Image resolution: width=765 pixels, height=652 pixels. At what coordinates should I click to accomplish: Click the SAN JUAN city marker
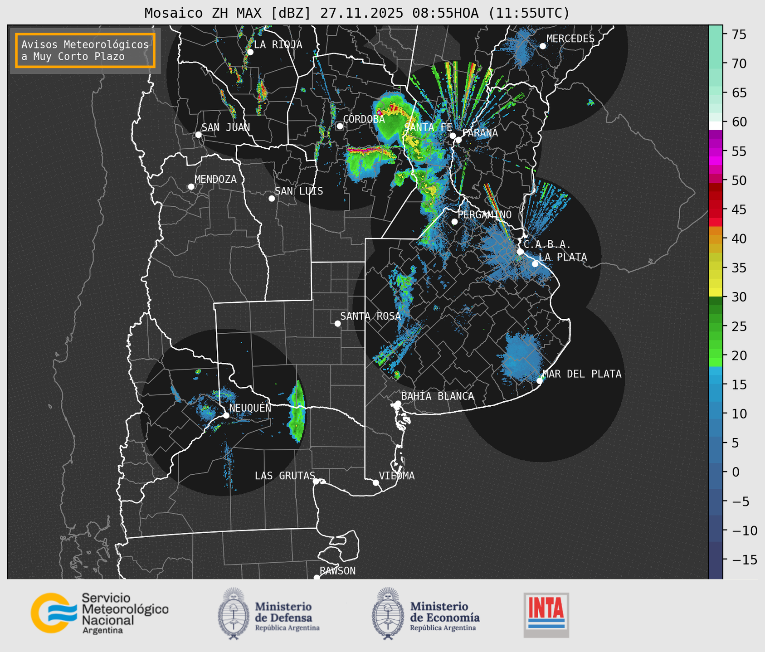coord(198,135)
